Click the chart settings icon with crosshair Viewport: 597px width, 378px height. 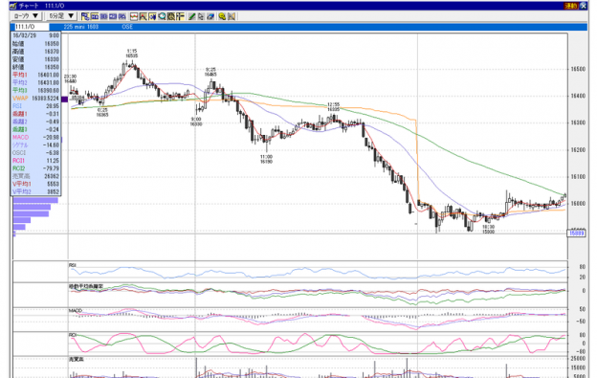171,16
